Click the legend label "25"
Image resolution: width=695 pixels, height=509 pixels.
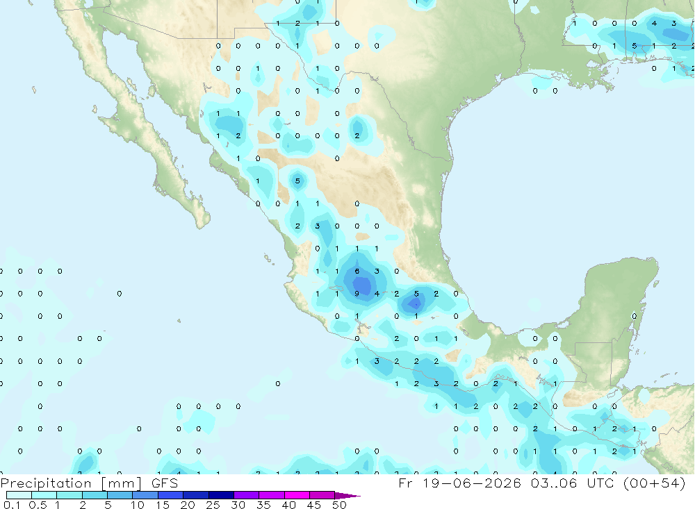213,505
